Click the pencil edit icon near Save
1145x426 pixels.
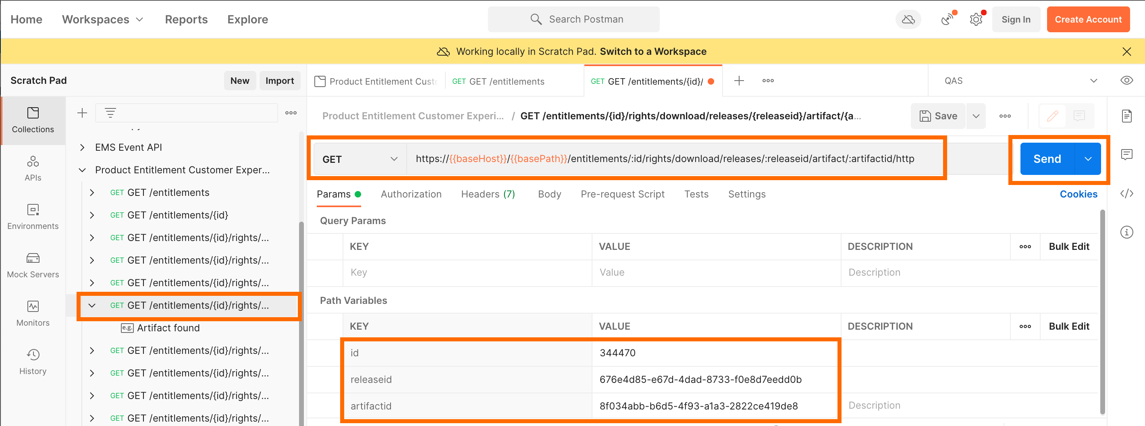[x=1052, y=116]
